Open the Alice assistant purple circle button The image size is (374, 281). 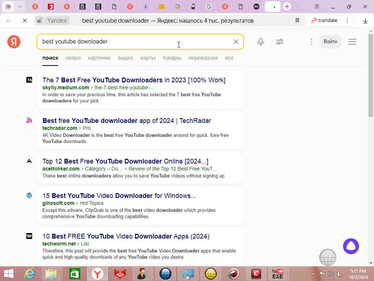click(x=351, y=246)
